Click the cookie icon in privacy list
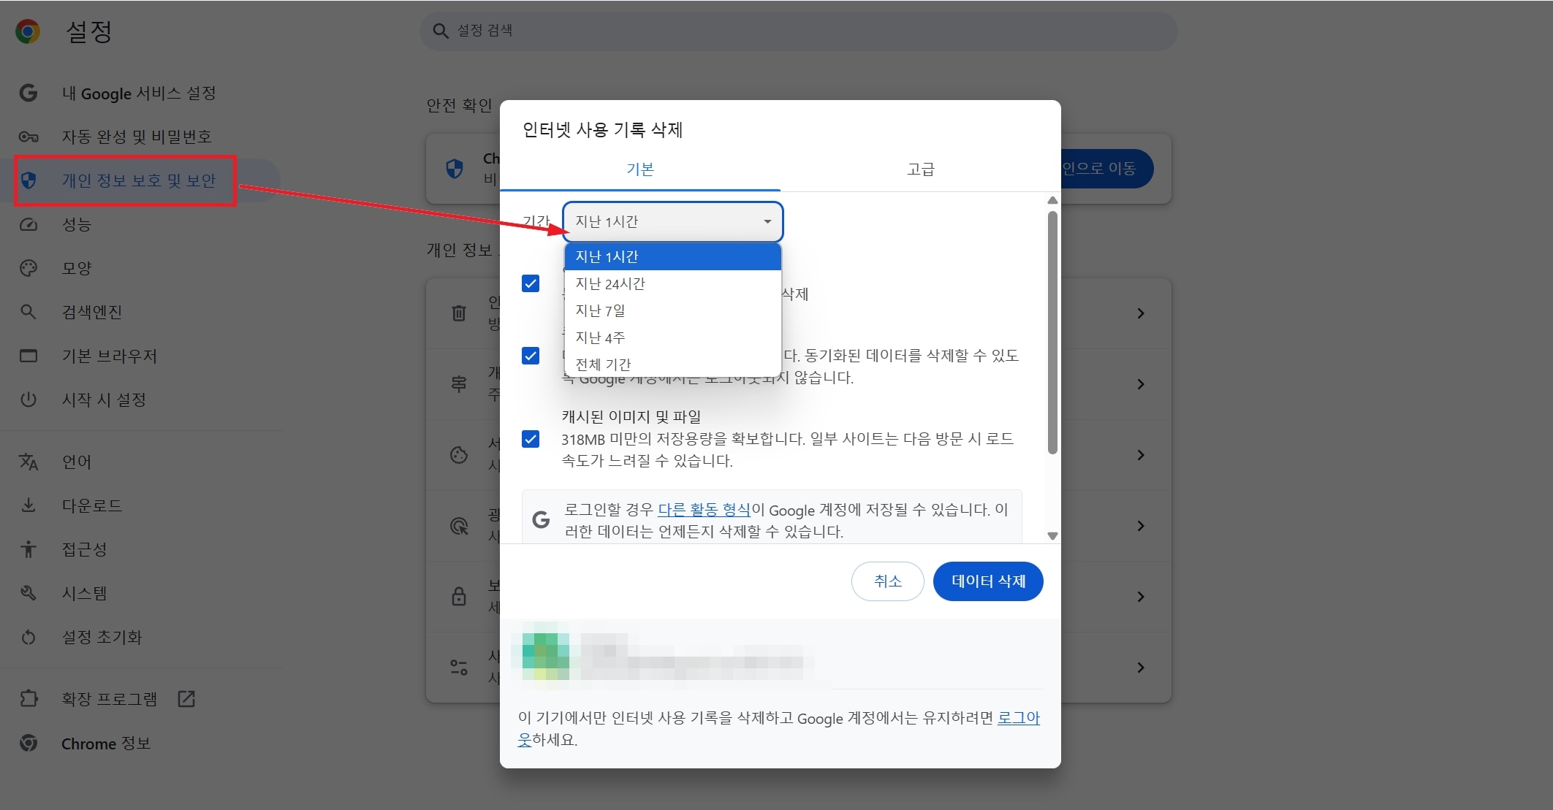The height and width of the screenshot is (810, 1553). (x=459, y=455)
